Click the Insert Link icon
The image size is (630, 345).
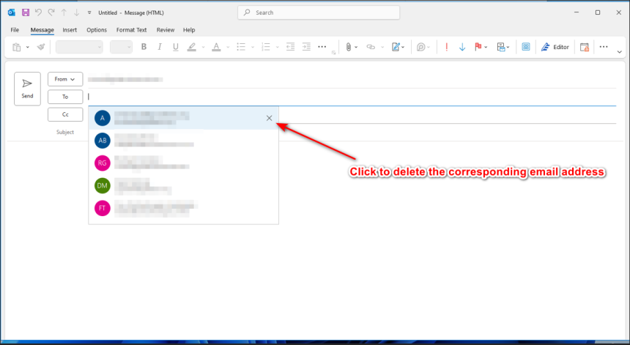pos(371,47)
